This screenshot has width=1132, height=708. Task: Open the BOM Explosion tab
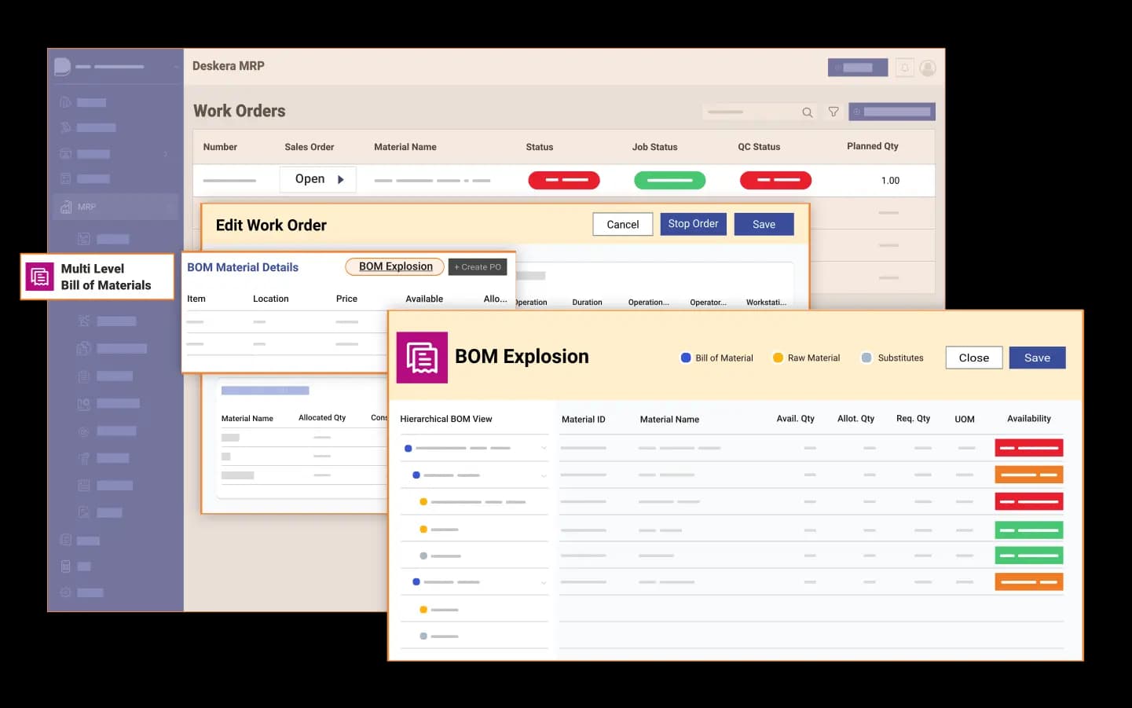point(395,267)
